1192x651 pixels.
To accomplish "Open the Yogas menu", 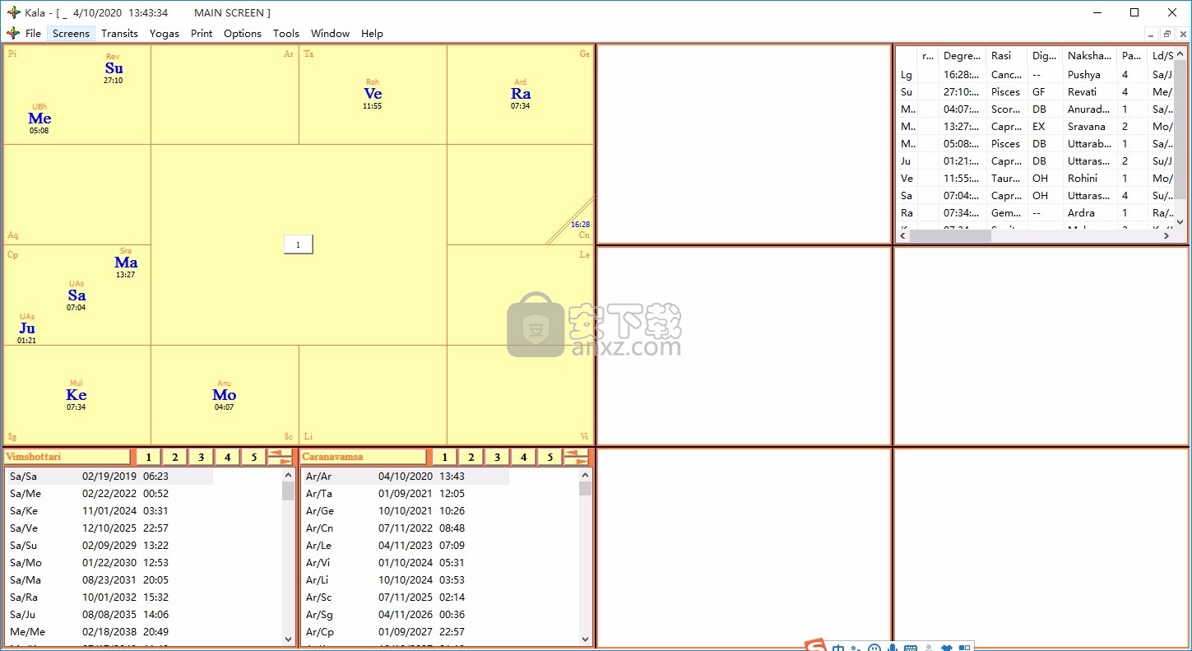I will point(165,34).
